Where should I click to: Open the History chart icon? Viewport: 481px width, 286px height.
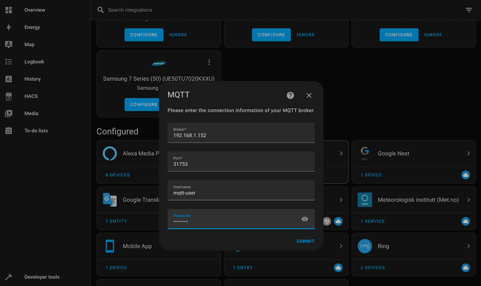click(x=9, y=79)
